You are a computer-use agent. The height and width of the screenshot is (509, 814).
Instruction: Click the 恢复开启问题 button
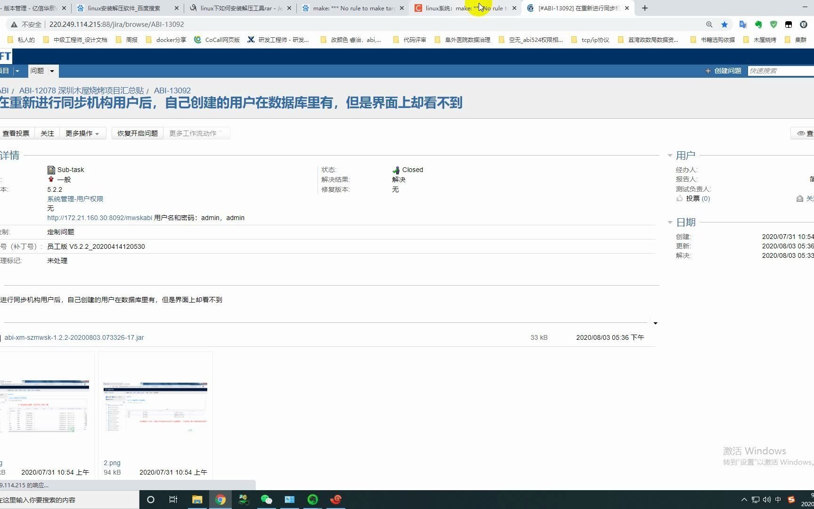[137, 133]
